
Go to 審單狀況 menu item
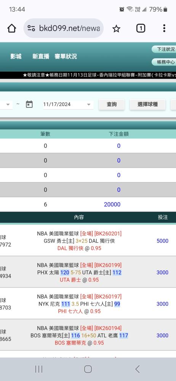(66, 56)
